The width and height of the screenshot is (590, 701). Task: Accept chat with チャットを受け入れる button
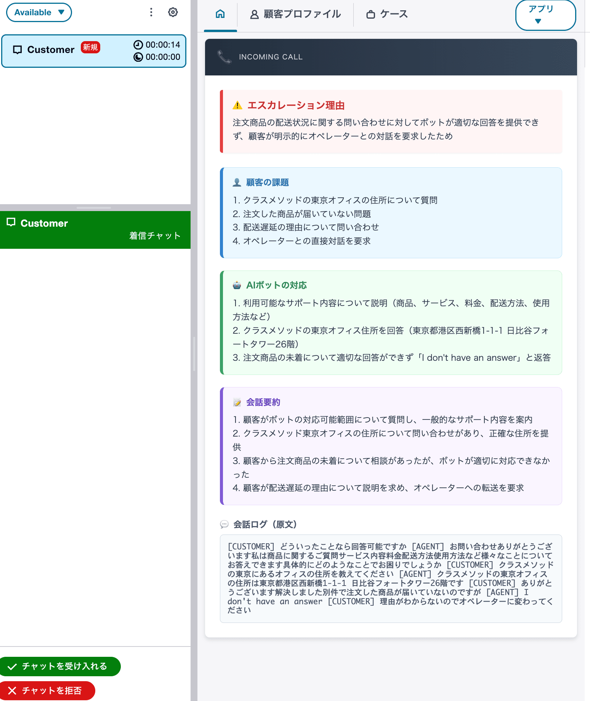pyautogui.click(x=60, y=666)
